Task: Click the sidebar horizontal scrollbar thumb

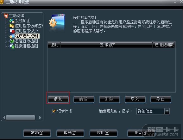Action: 21,118
